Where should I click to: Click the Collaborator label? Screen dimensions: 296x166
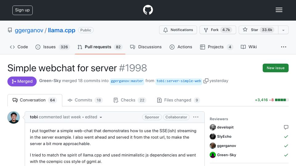coord(176,117)
